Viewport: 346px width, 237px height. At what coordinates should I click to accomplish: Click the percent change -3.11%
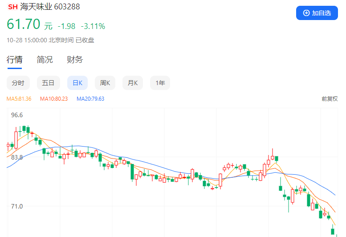(x=93, y=26)
